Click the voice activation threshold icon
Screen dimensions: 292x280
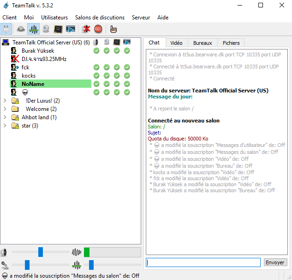click(77, 265)
